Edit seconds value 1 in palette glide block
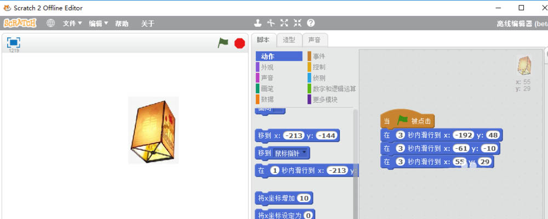This screenshot has height=219, width=548. pos(276,171)
